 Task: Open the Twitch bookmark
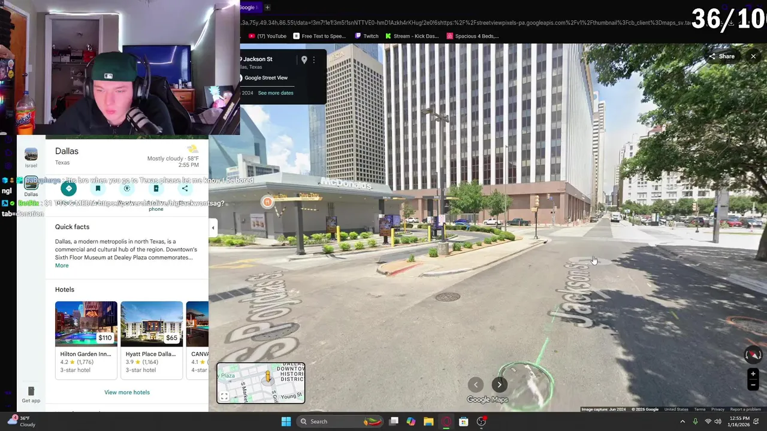click(367, 36)
